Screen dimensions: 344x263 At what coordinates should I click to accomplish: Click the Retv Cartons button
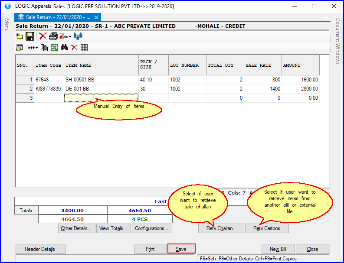[267, 228]
